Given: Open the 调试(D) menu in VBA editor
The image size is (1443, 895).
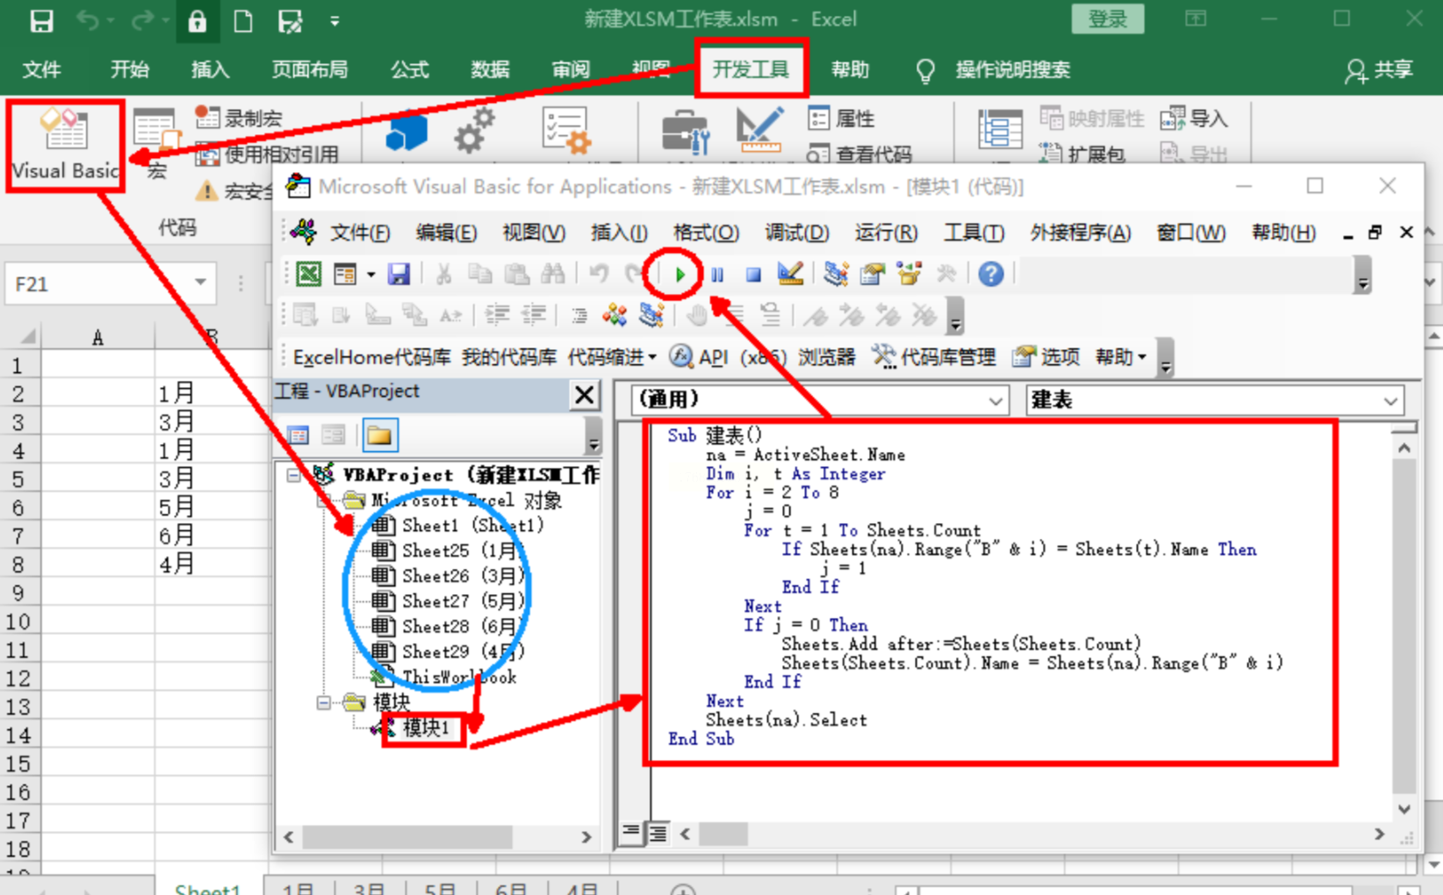Looking at the screenshot, I should (x=796, y=233).
